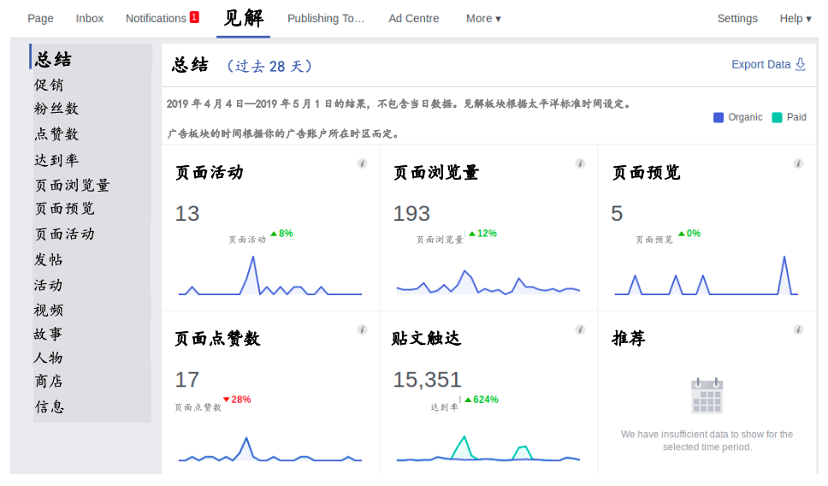This screenshot has height=486, width=828.
Task: Open Publishing Tools tab
Action: click(x=326, y=19)
